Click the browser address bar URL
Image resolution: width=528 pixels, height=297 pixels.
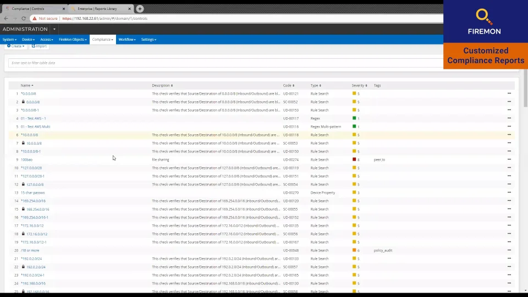(x=105, y=19)
